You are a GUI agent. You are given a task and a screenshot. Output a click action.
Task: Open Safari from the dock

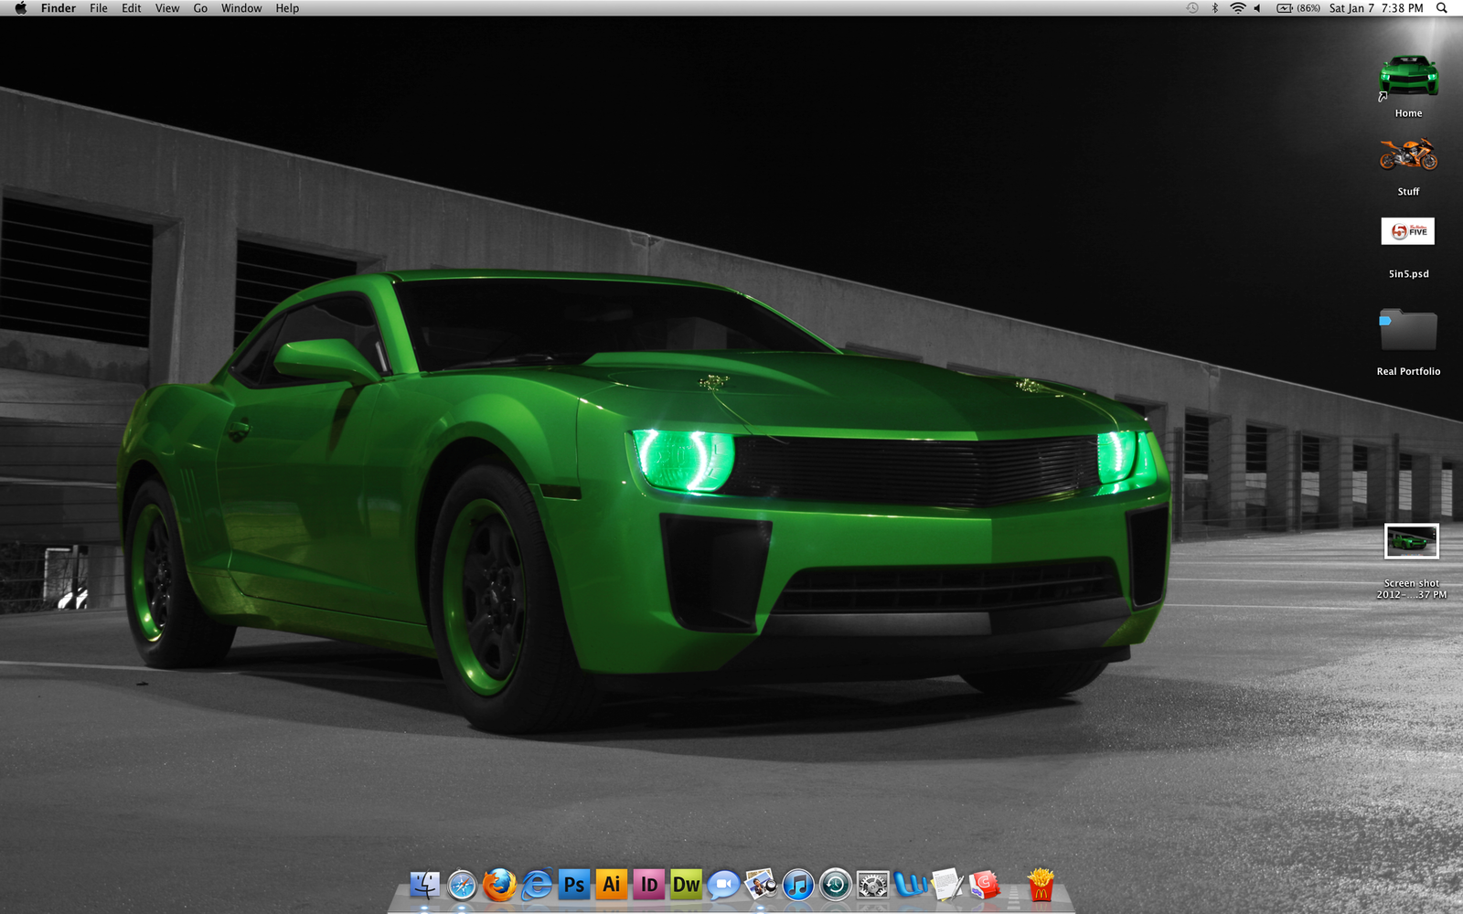click(x=462, y=885)
